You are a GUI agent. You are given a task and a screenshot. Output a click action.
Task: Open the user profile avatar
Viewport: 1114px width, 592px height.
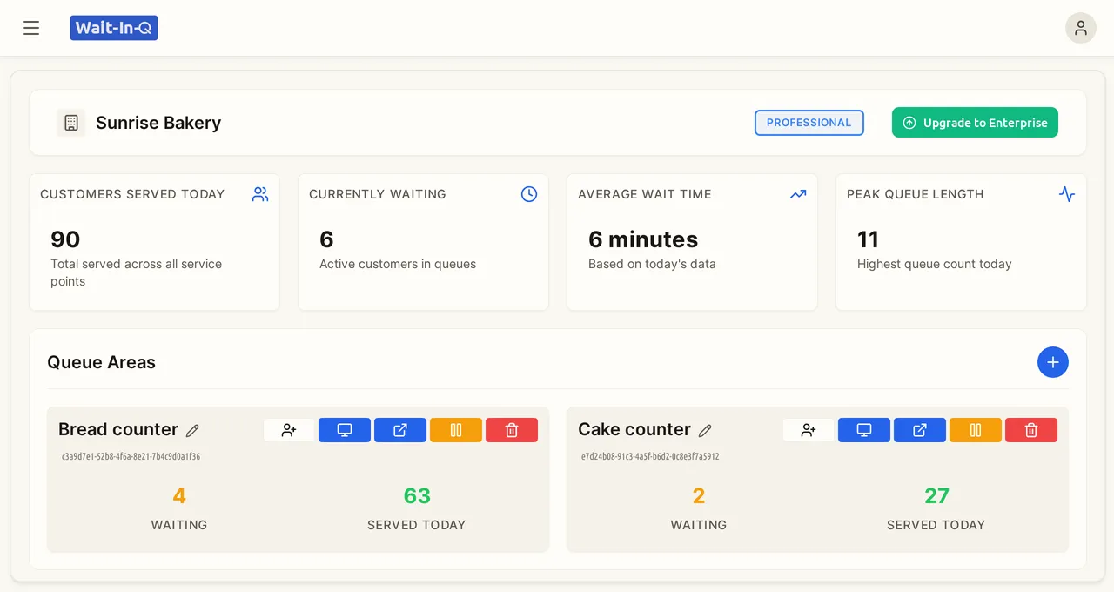click(1081, 28)
